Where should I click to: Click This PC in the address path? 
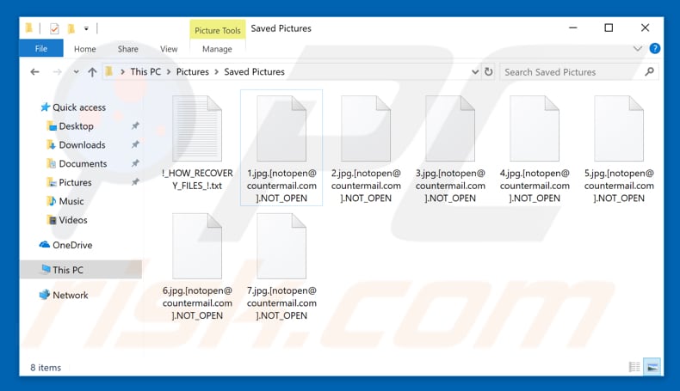pos(145,72)
